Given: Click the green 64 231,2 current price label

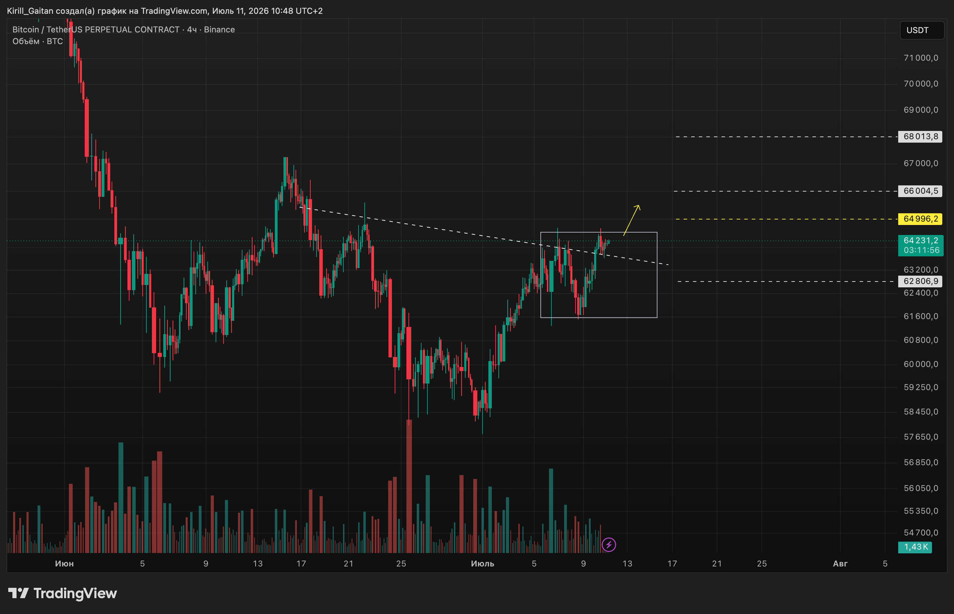Looking at the screenshot, I should coord(921,241).
